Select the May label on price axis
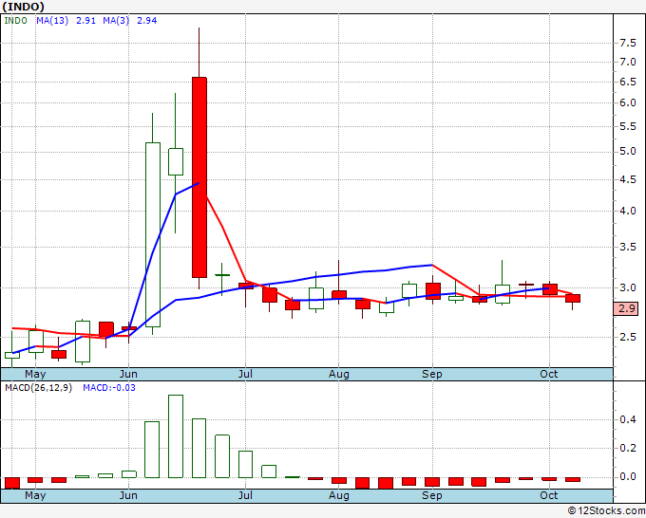This screenshot has width=646, height=518. [x=35, y=374]
